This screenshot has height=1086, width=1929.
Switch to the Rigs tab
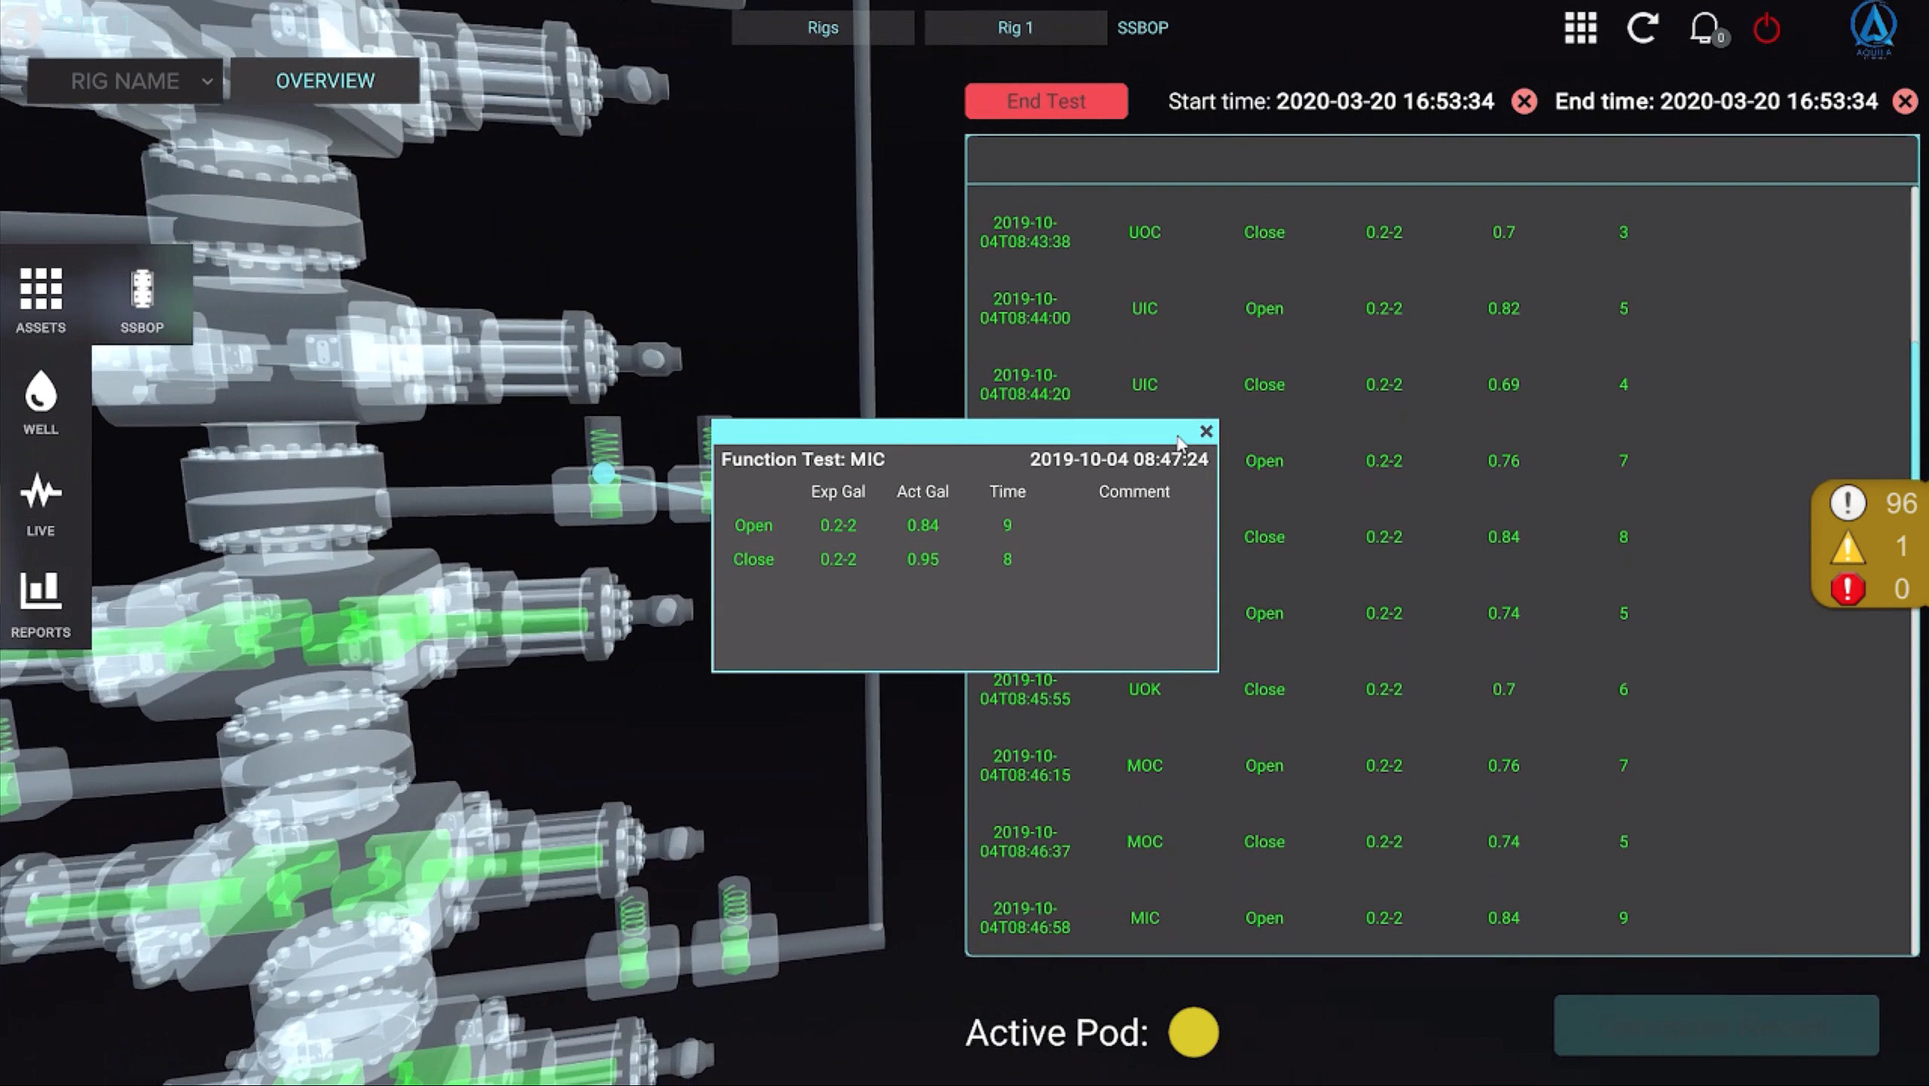click(x=823, y=27)
